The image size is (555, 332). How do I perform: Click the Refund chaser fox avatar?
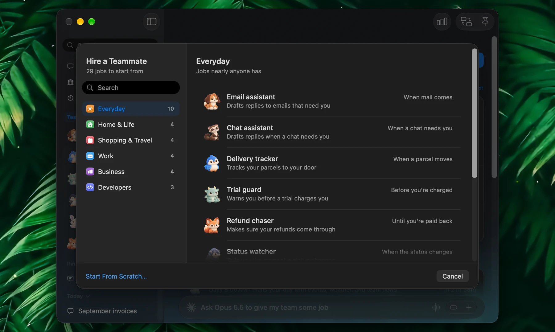(212, 225)
